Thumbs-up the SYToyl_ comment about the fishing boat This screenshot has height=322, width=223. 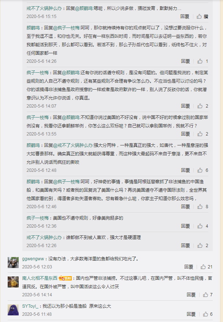(205, 314)
